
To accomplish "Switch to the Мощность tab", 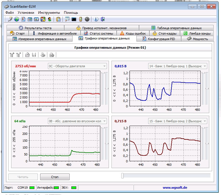I will point(197,39).
